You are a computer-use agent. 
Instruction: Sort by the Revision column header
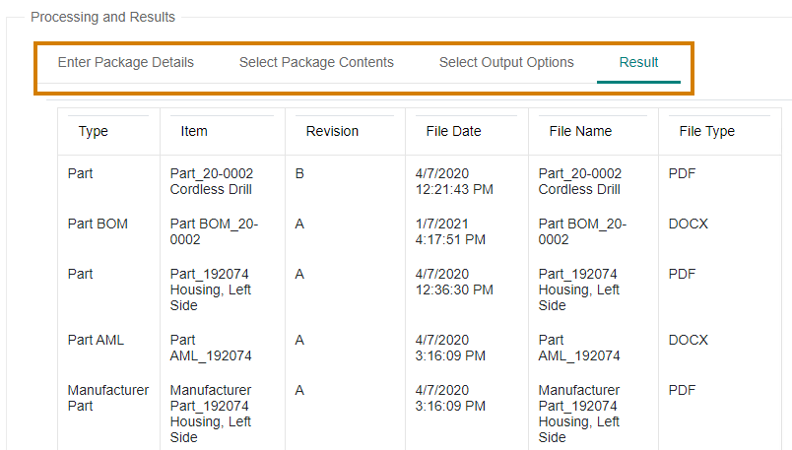pos(332,131)
